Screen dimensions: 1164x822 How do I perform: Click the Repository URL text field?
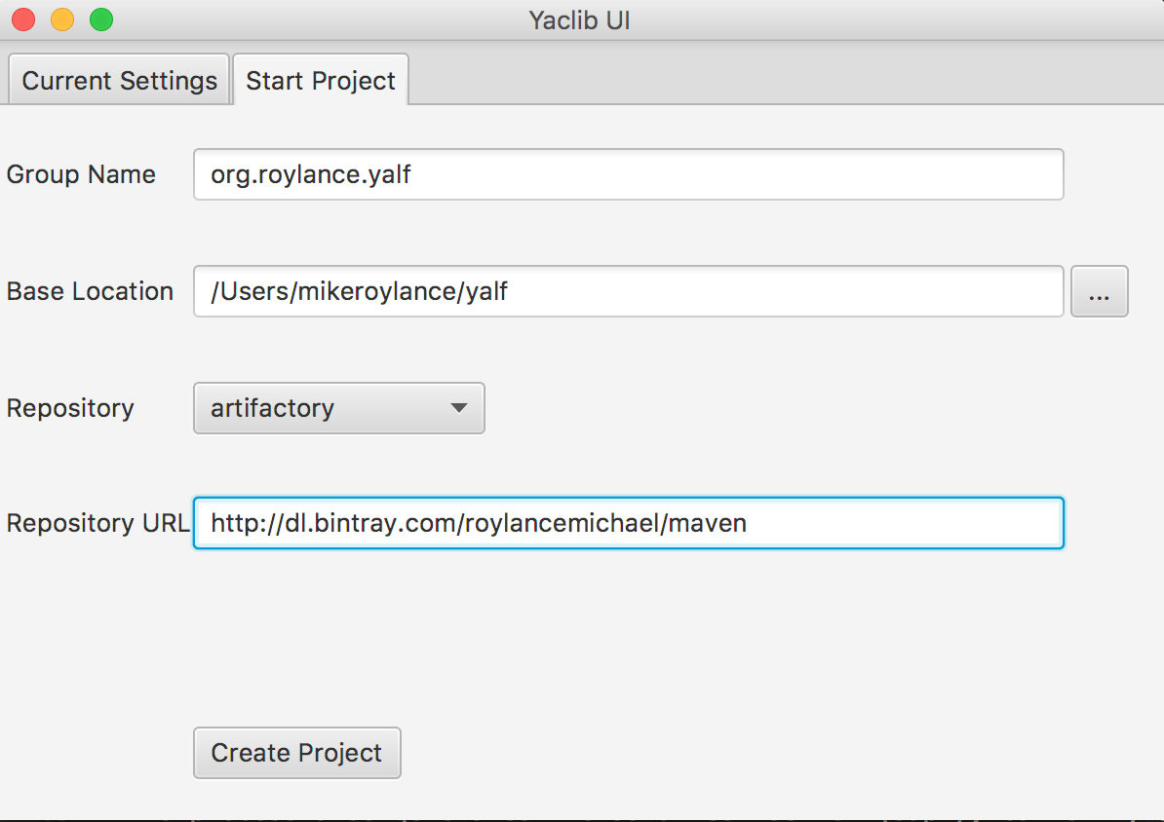pos(628,523)
